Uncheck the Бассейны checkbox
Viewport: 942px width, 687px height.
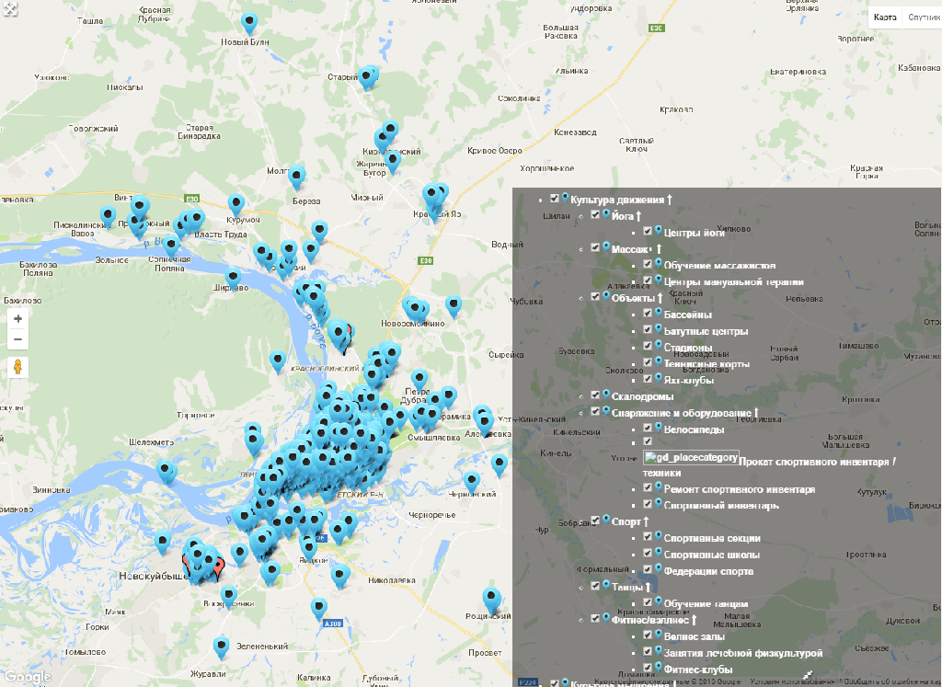(648, 314)
